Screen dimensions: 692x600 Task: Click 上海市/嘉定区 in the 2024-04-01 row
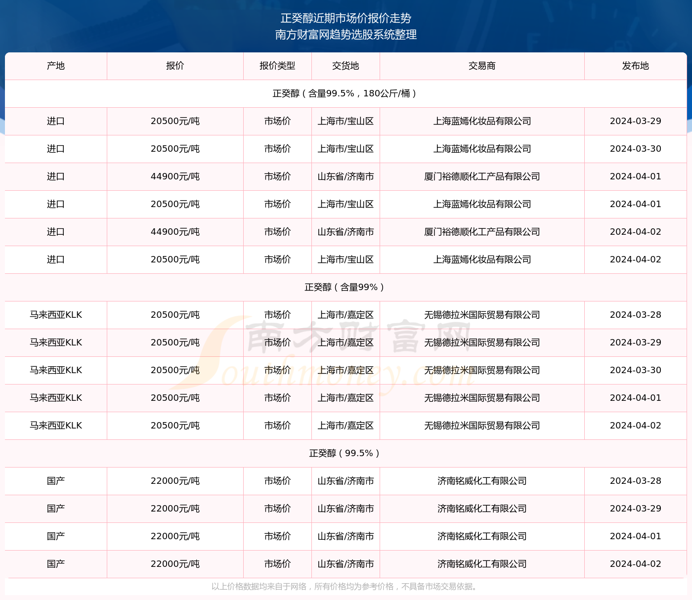pyautogui.click(x=346, y=398)
